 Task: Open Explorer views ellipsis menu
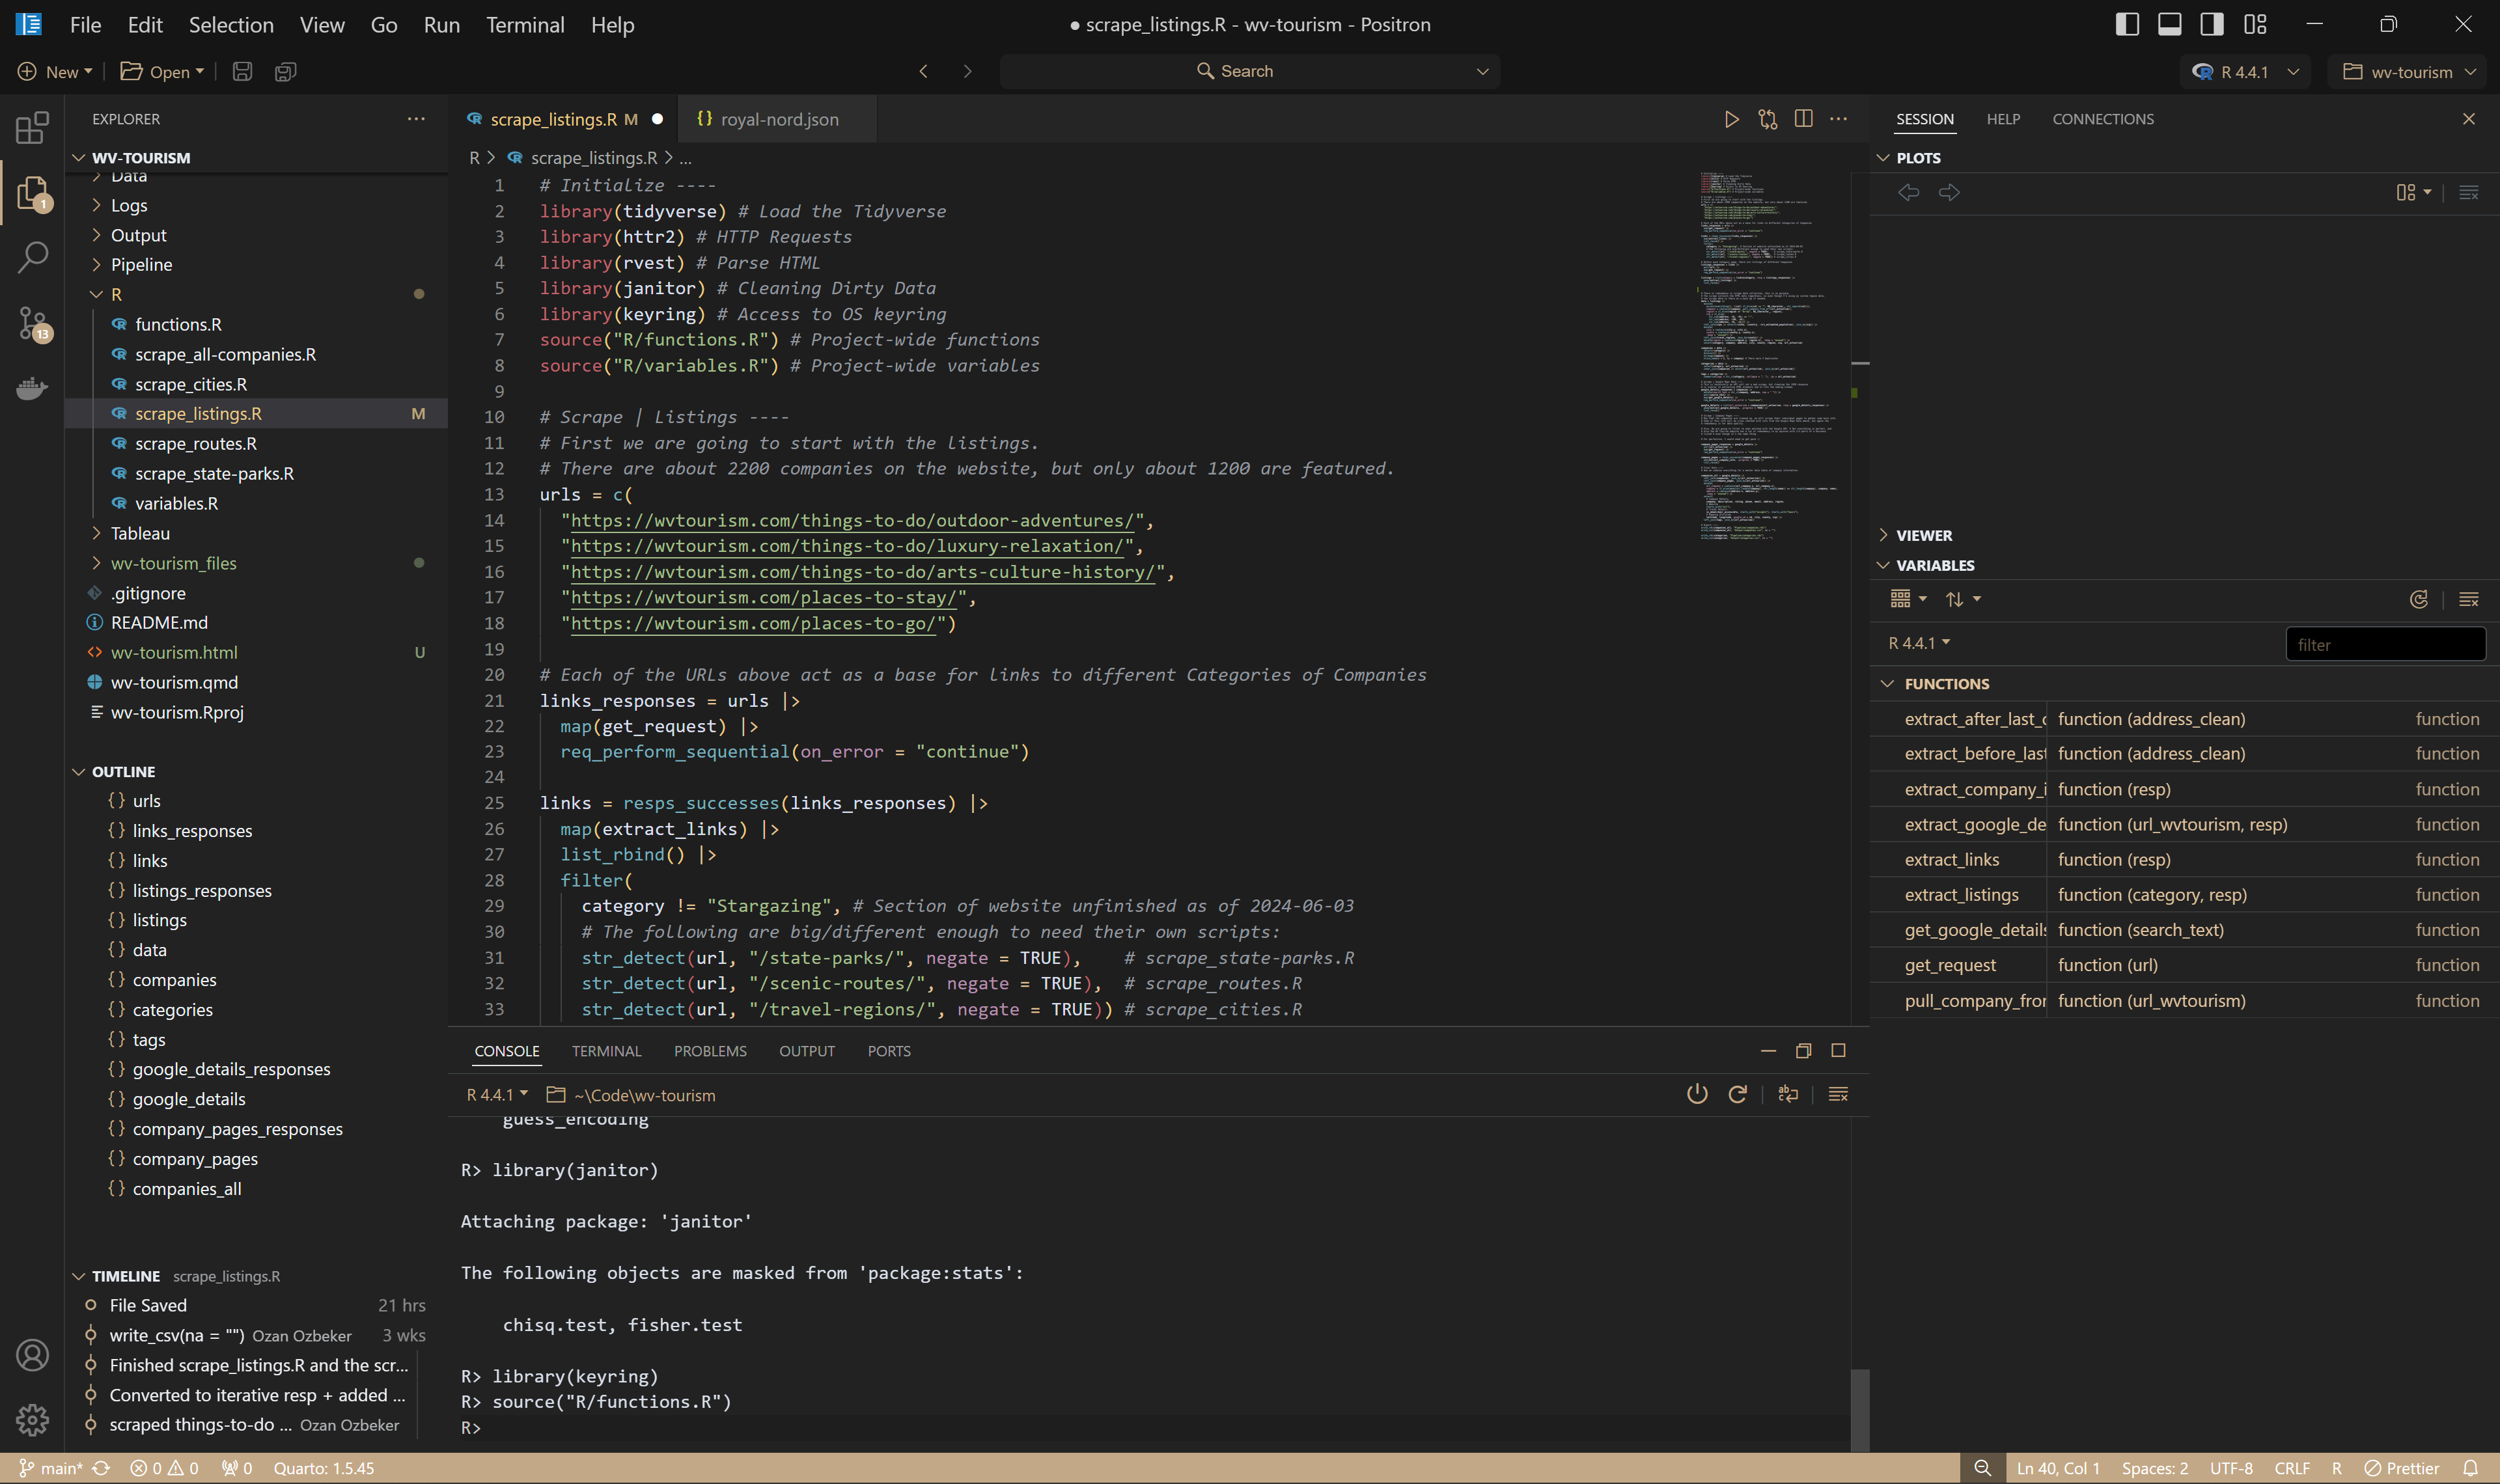click(416, 119)
